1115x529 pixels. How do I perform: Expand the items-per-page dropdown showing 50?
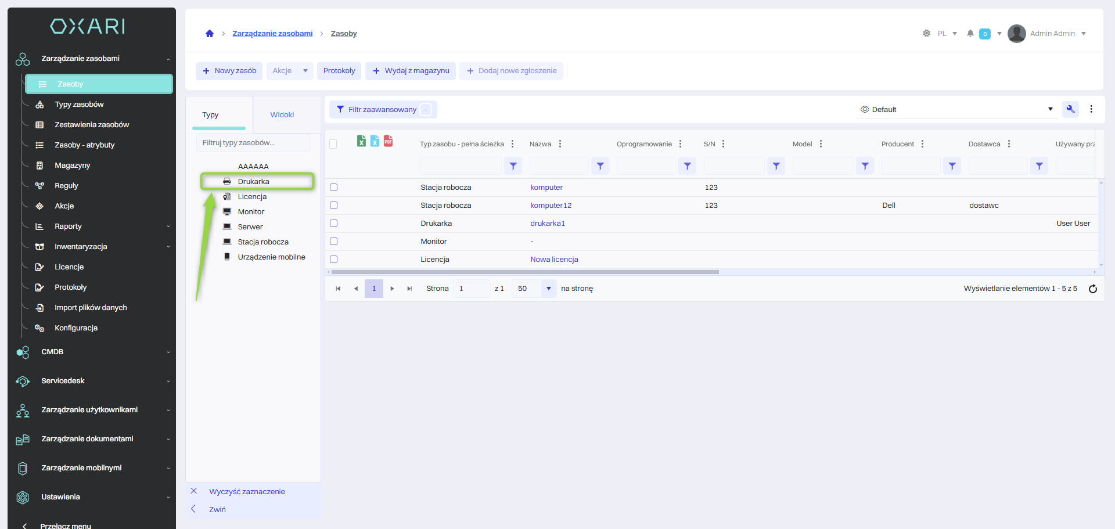click(548, 289)
